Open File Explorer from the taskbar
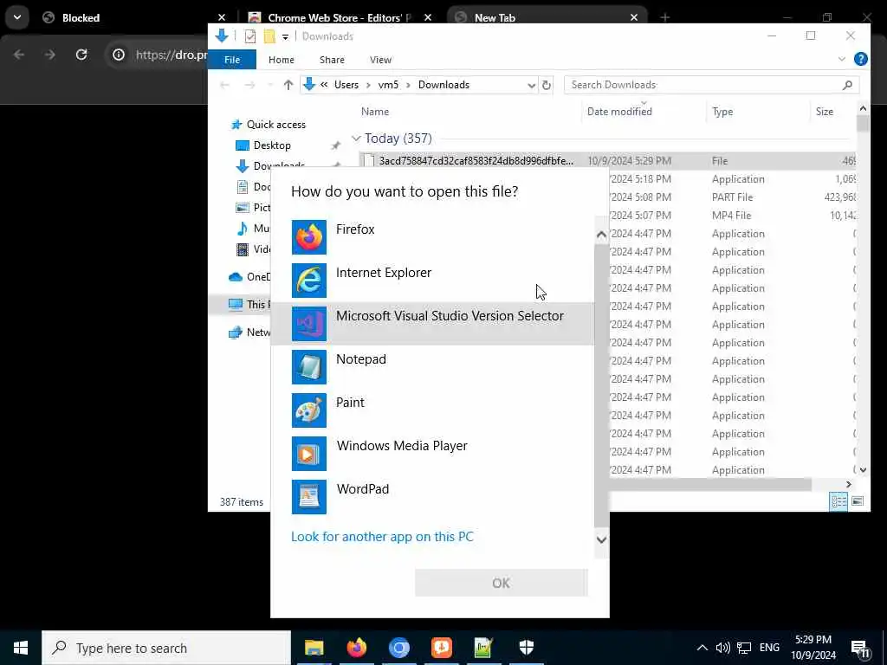The image size is (887, 665). pyautogui.click(x=314, y=648)
